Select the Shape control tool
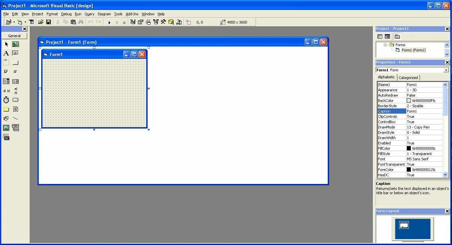The width and height of the screenshot is (452, 245). coord(6,119)
